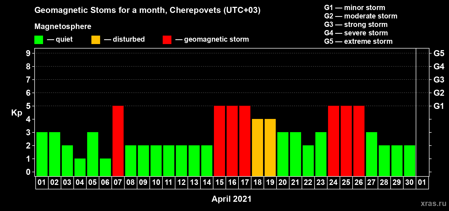Click the green quiet legend swatch
This screenshot has width=449, height=211.
39,40
